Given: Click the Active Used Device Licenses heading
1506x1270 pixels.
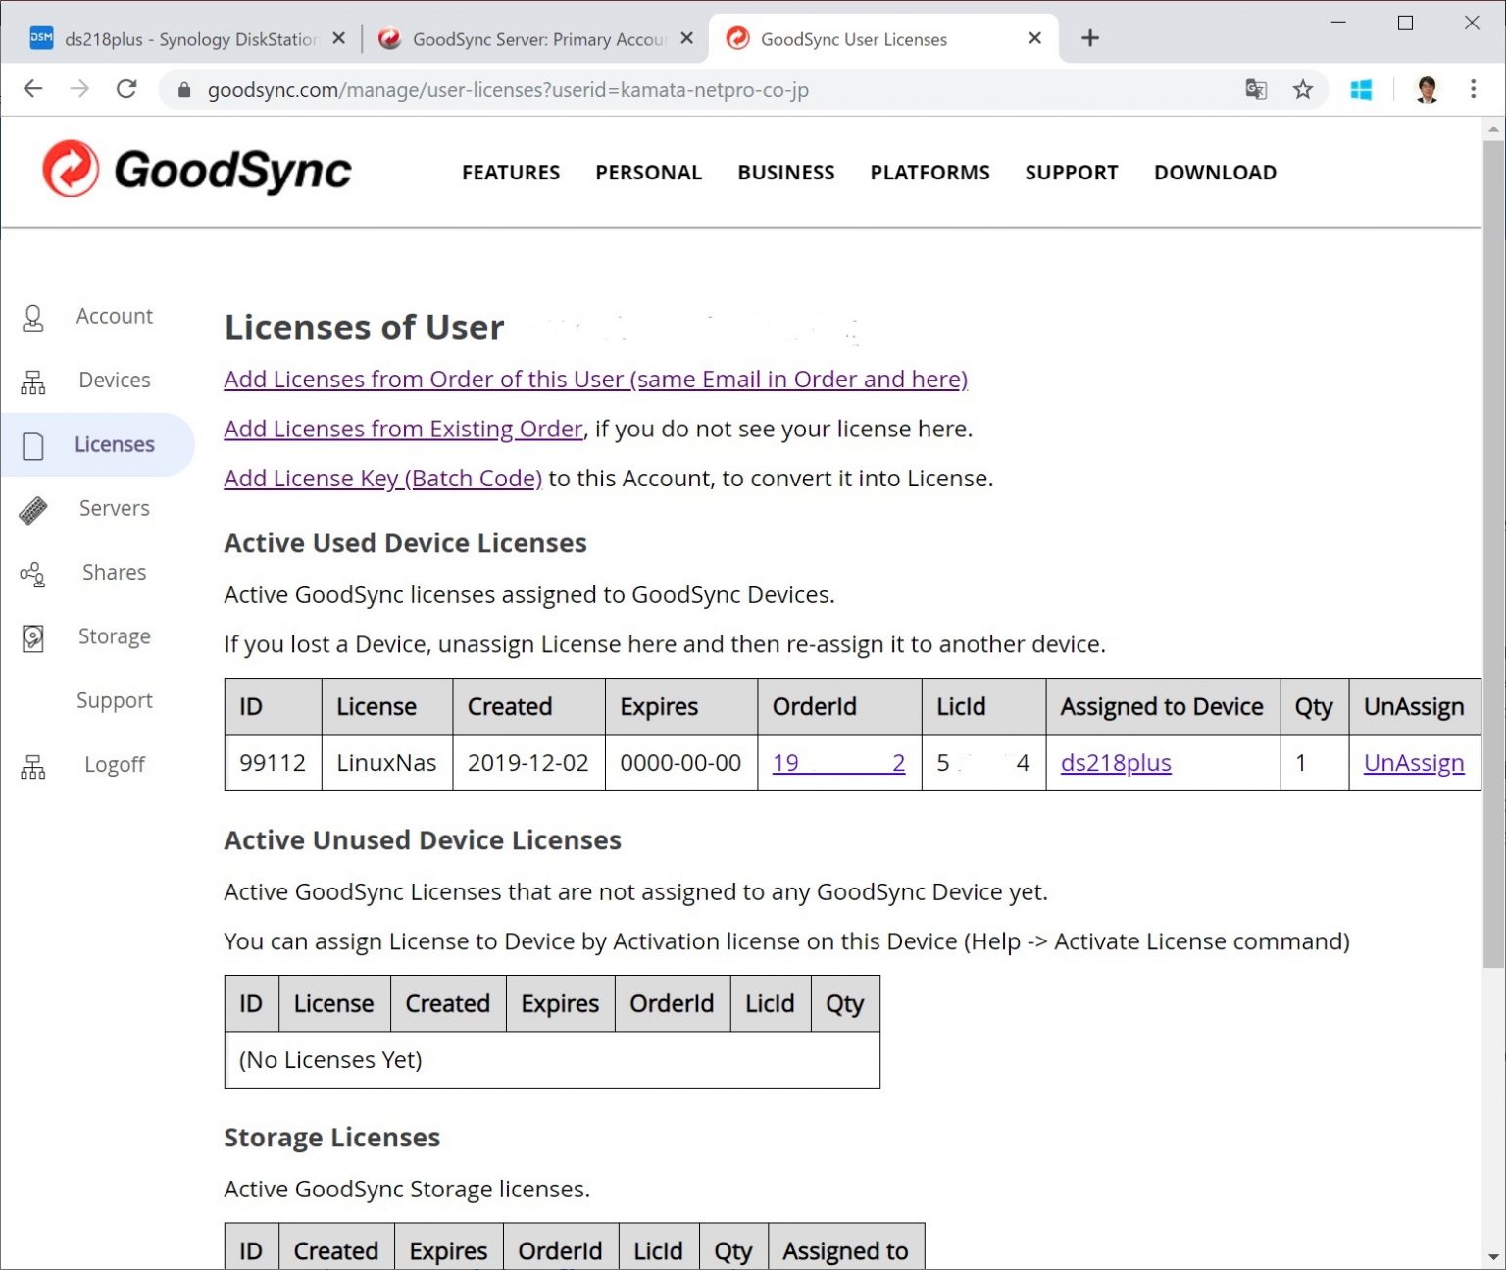Looking at the screenshot, I should 405,543.
